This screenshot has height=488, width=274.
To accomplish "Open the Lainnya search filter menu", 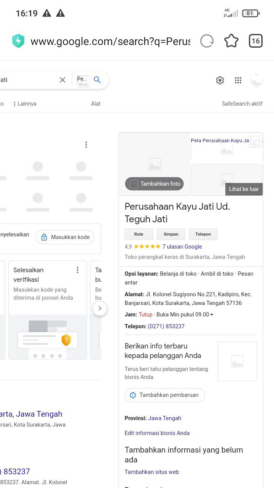I will click(25, 104).
